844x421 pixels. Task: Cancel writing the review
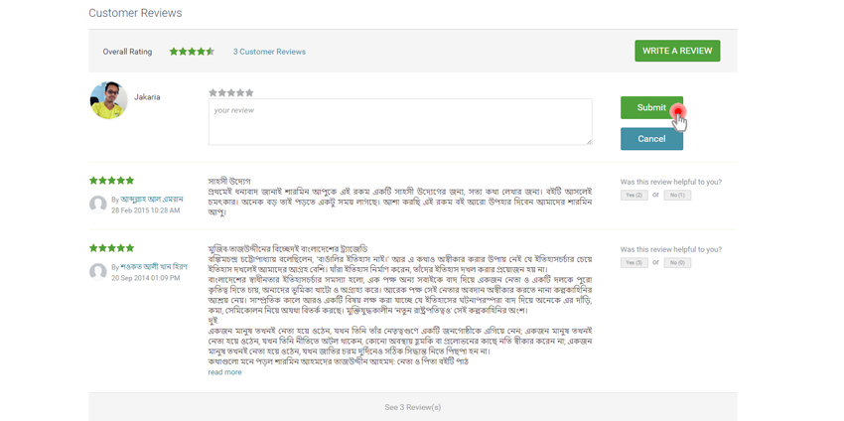[x=651, y=139]
